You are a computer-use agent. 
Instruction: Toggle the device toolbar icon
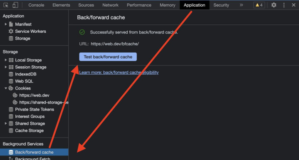coord(15,5)
